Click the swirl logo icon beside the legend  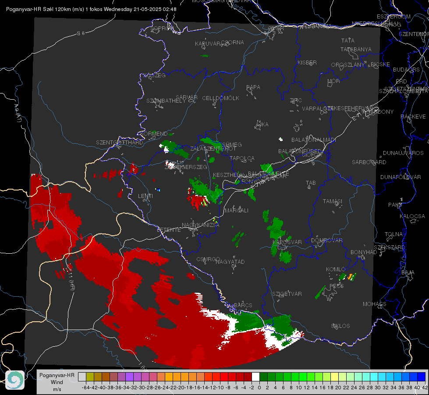15,380
